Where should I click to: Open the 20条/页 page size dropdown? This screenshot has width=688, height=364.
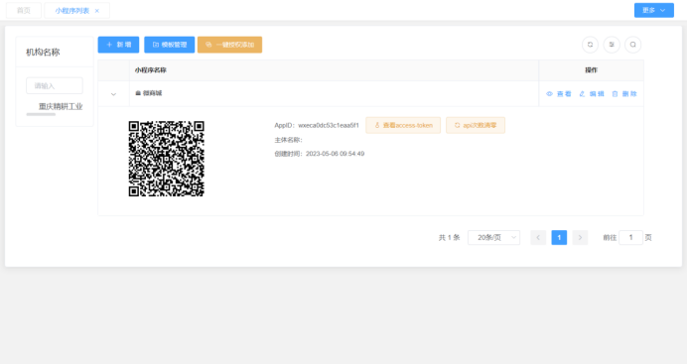click(x=494, y=238)
